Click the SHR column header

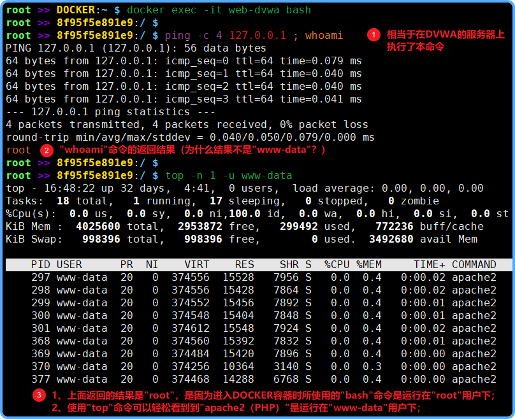[x=289, y=265]
